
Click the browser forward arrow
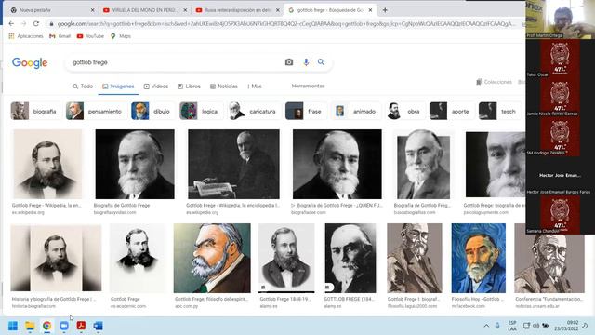tap(23, 23)
